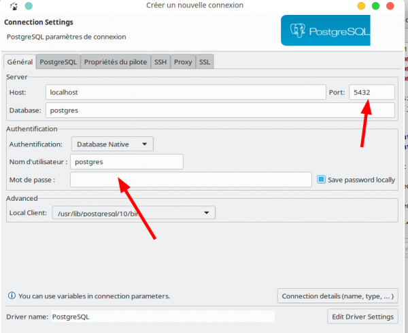Focus the Port field showing 5432
The height and width of the screenshot is (333, 408).
click(x=371, y=92)
